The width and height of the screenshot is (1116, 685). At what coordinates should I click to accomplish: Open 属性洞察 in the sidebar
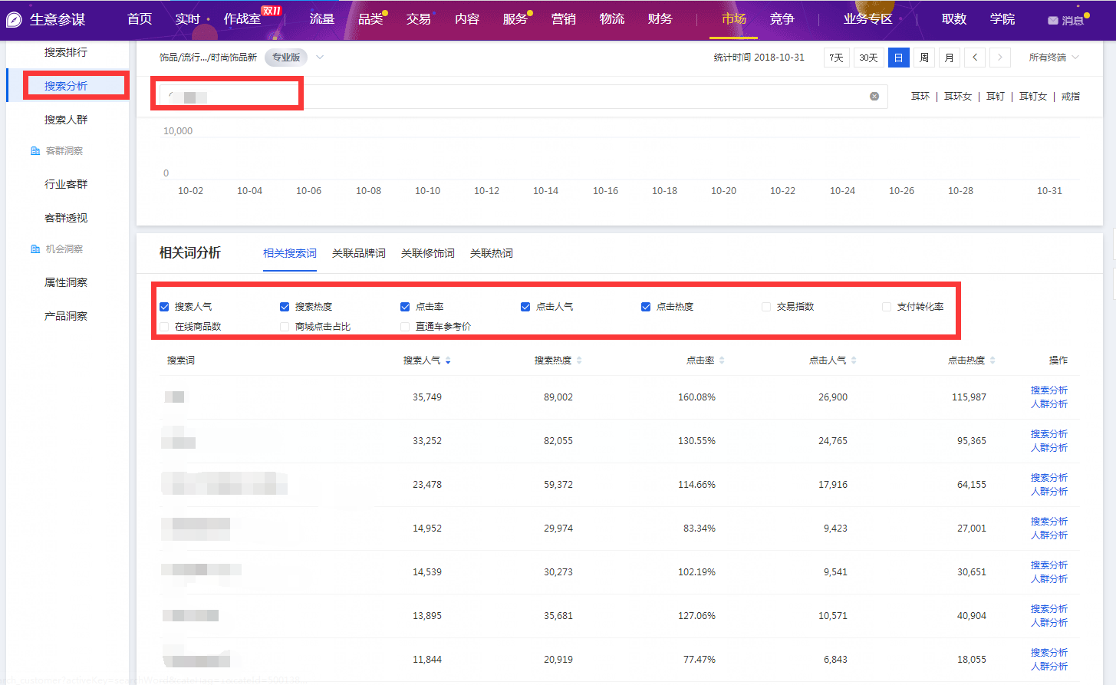pyautogui.click(x=66, y=282)
